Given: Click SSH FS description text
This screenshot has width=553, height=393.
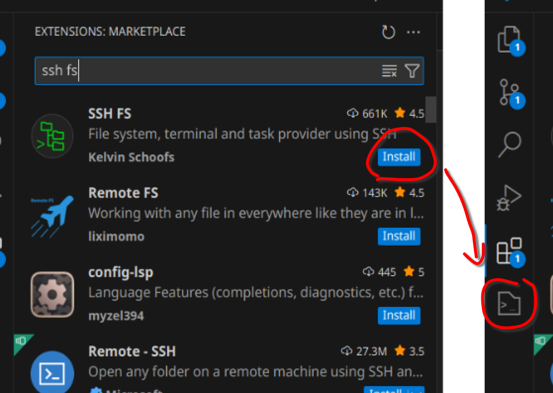Looking at the screenshot, I should point(242,134).
